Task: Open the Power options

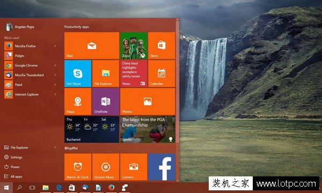Action: click(12, 167)
